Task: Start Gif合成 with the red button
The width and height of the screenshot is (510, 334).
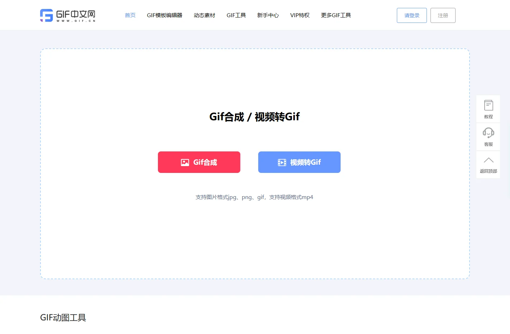Action: [199, 162]
